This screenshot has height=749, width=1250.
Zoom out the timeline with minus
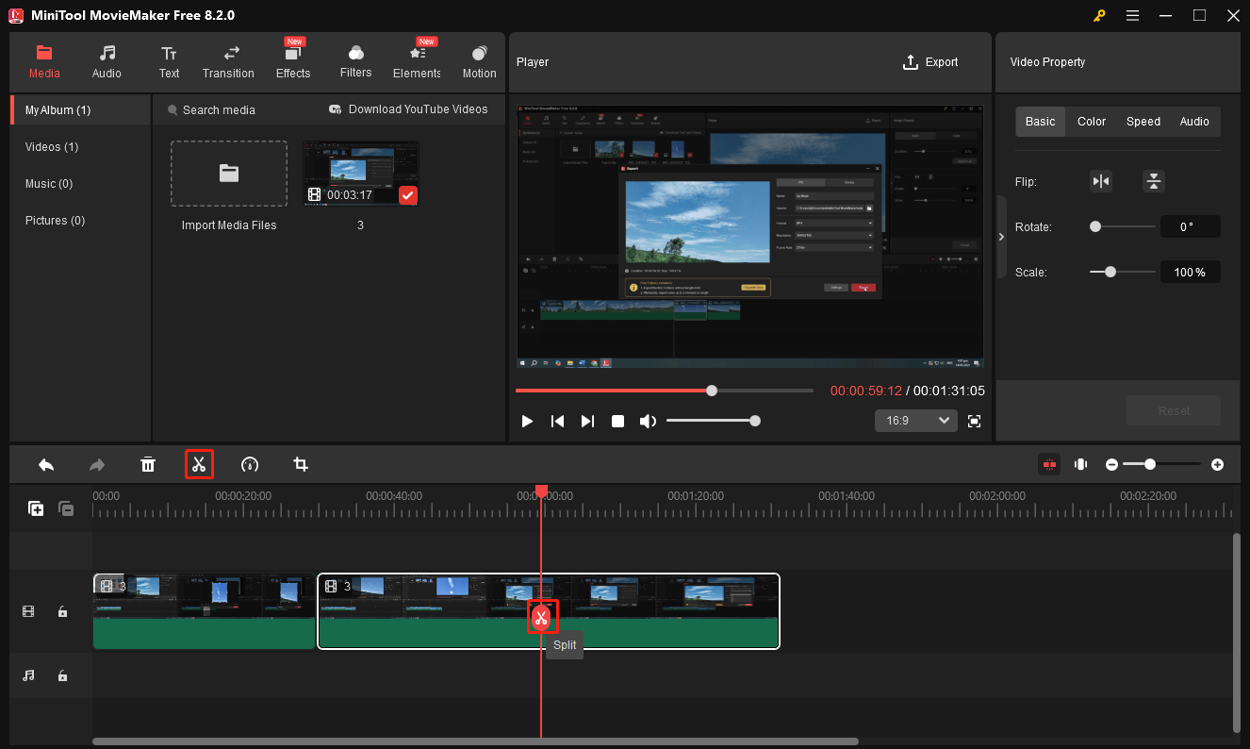point(1112,465)
